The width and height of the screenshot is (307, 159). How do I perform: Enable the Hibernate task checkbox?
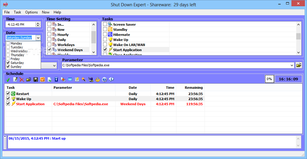[105, 34]
